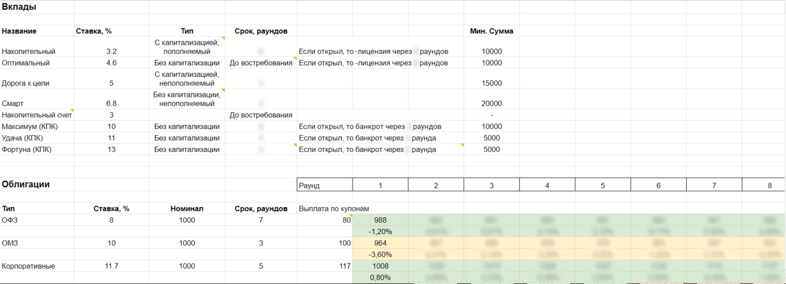Screen dimensions: 786x284
Task: Click the "Корпоративные" bond type cell
Action: [x=29, y=266]
